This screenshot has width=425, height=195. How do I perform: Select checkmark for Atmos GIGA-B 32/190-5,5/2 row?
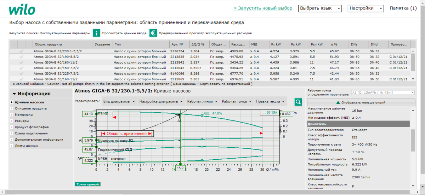[x=22, y=57]
